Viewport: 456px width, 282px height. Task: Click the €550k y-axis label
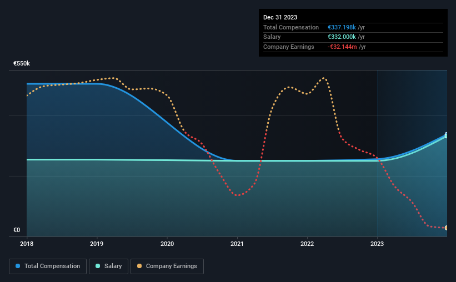[22, 63]
